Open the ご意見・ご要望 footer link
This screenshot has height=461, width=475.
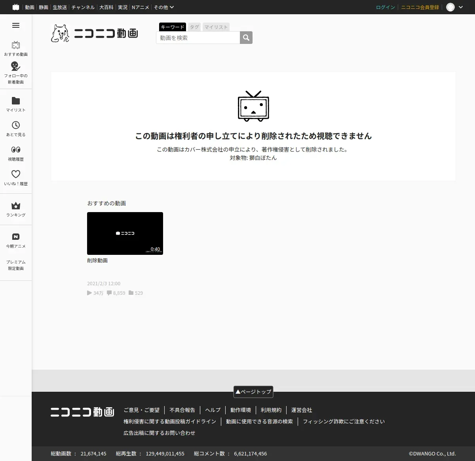click(x=142, y=410)
